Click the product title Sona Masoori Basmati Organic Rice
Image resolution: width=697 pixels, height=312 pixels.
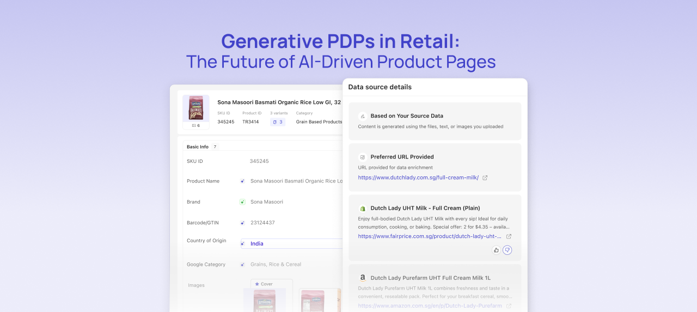(x=279, y=102)
